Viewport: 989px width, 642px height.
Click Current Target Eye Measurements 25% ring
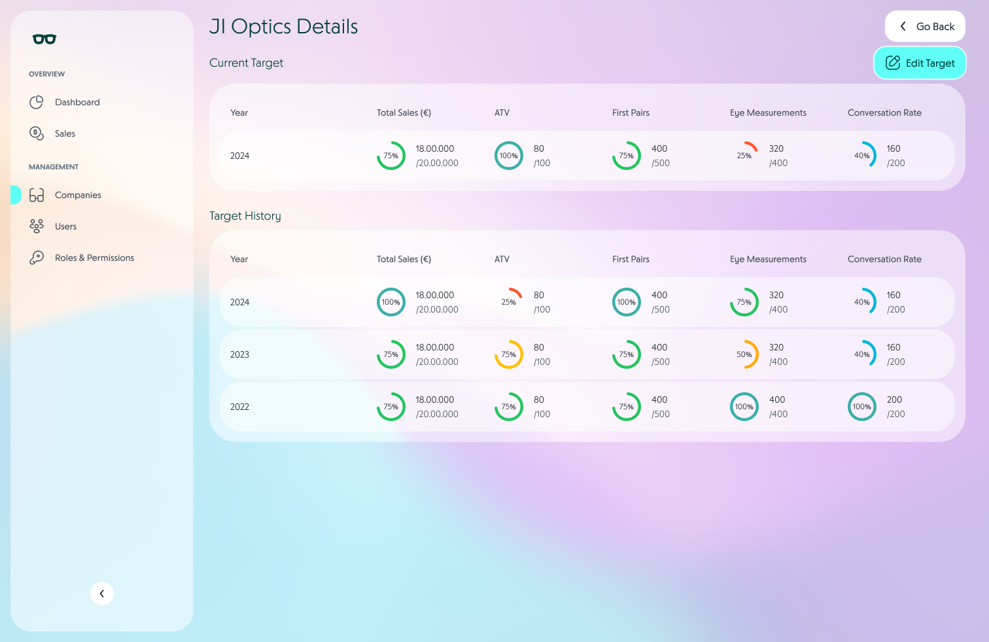click(x=744, y=156)
